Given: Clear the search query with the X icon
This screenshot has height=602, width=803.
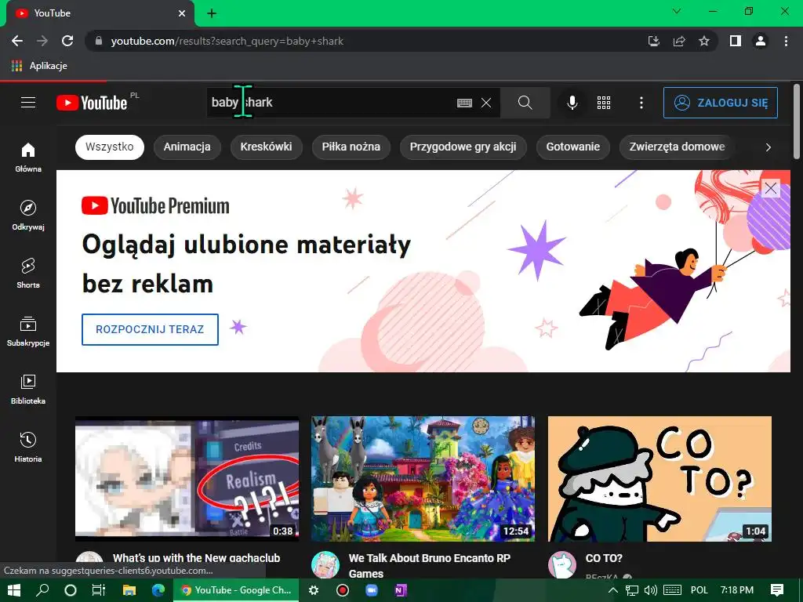Looking at the screenshot, I should click(x=486, y=103).
